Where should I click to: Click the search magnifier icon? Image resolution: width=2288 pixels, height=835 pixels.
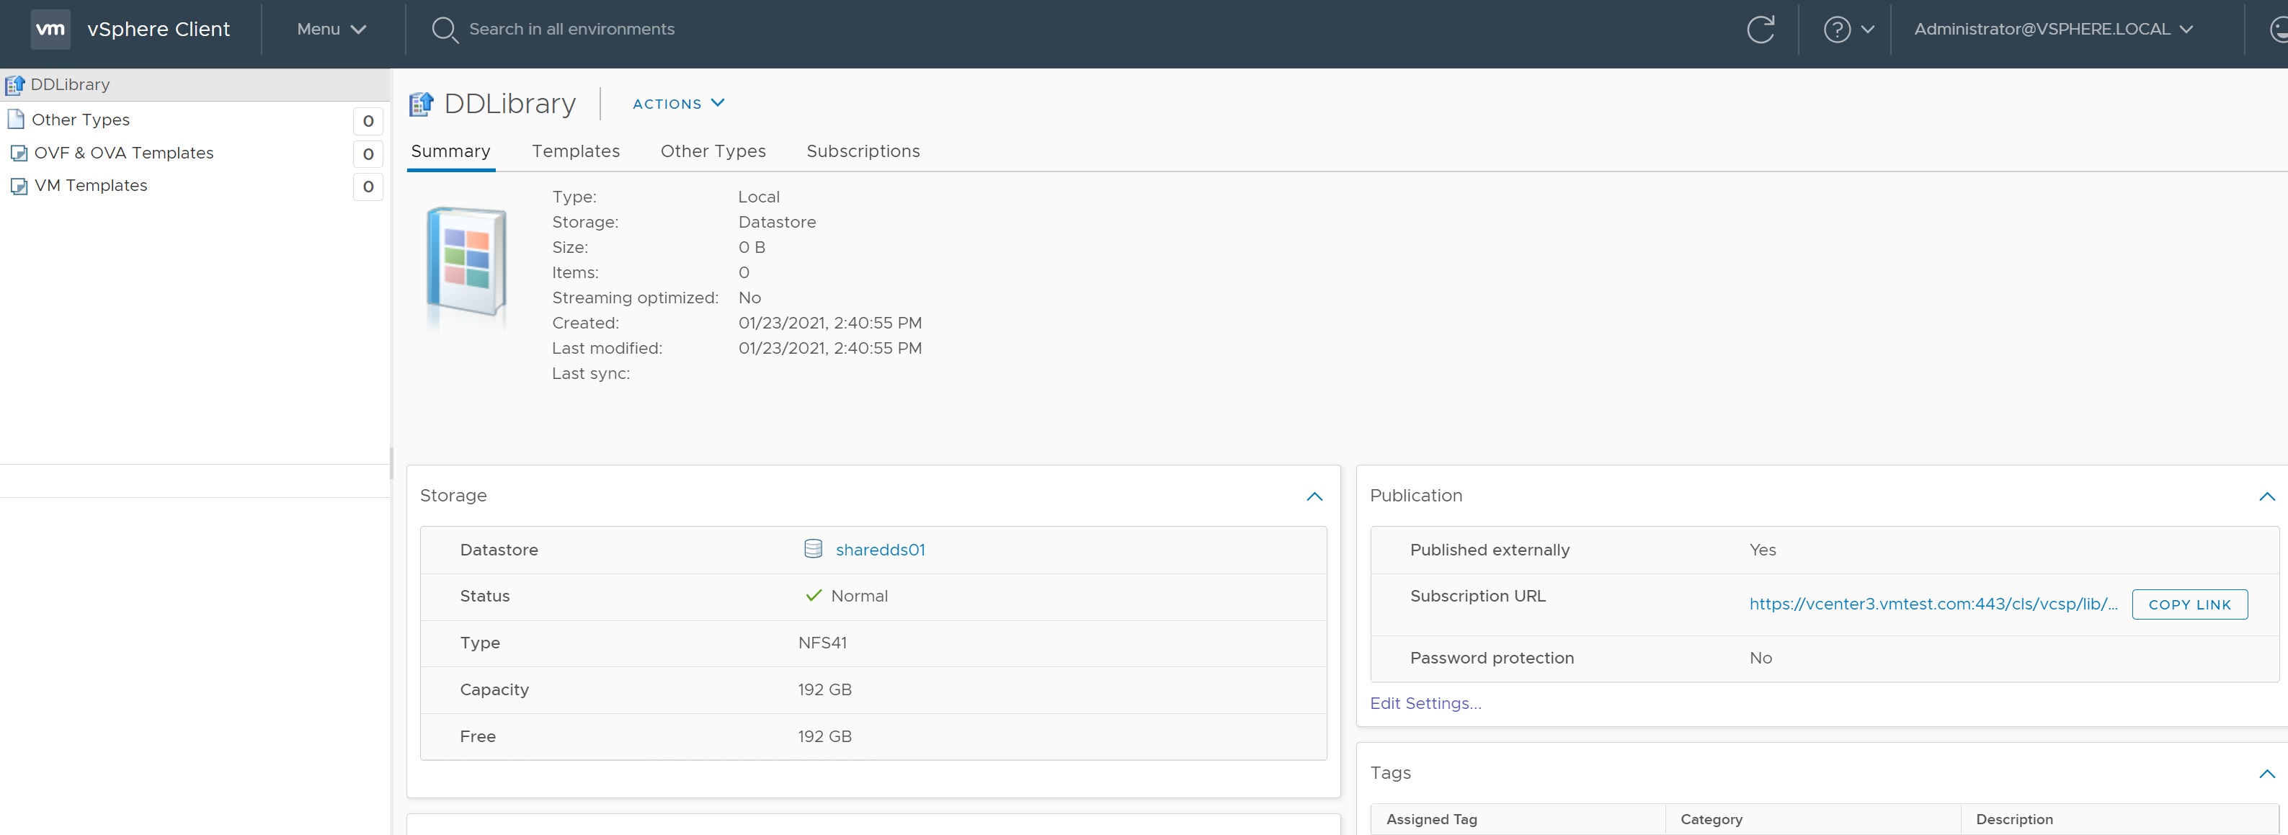click(x=444, y=30)
